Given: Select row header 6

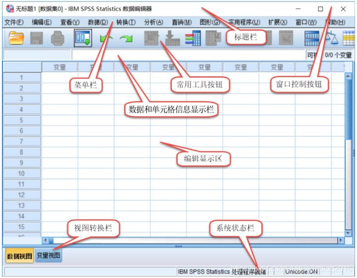Looking at the screenshot, I should 22,131.
